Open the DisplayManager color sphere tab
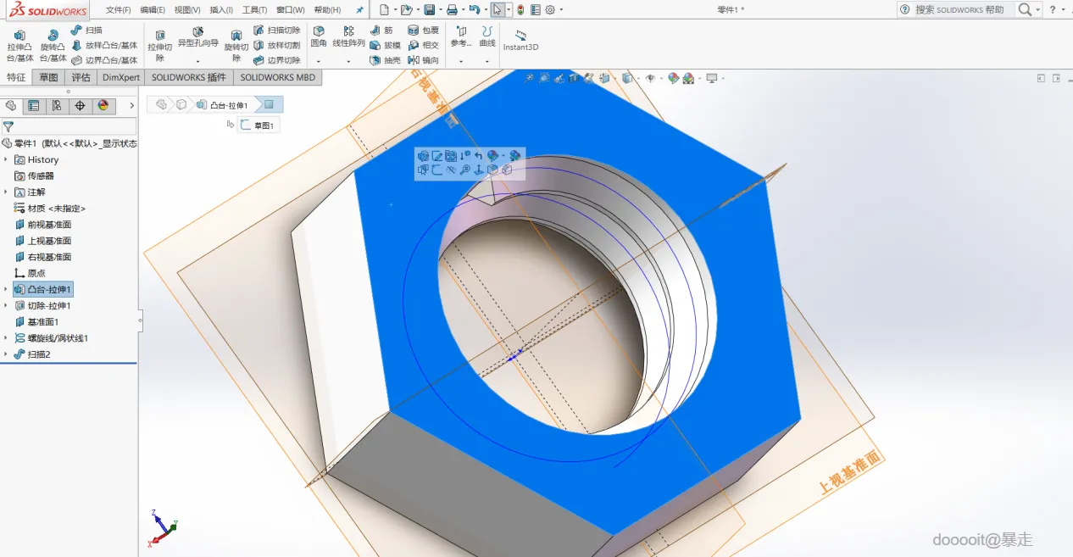The image size is (1073, 557). [x=103, y=106]
